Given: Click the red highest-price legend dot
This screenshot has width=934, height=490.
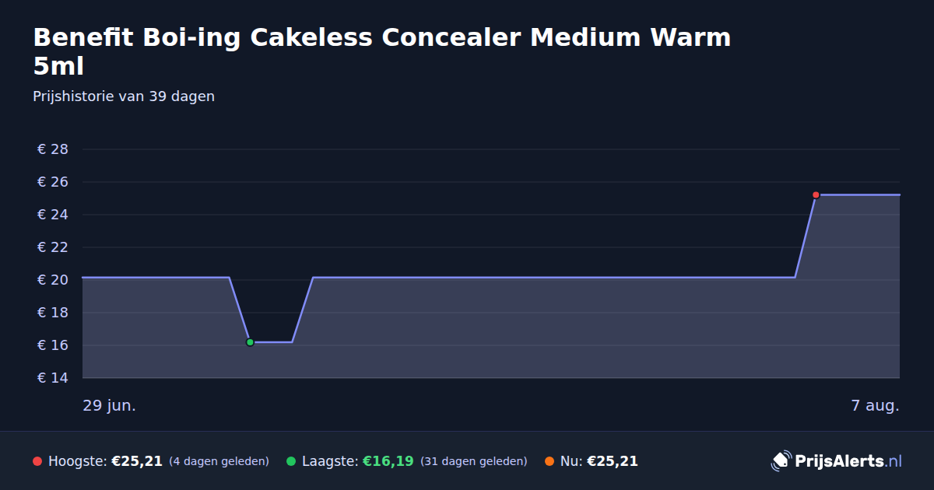Looking at the screenshot, I should 37,461.
